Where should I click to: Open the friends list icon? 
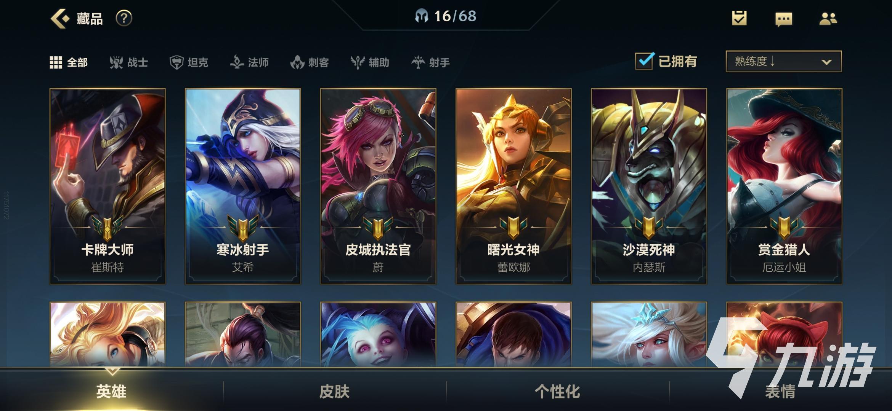pos(828,19)
